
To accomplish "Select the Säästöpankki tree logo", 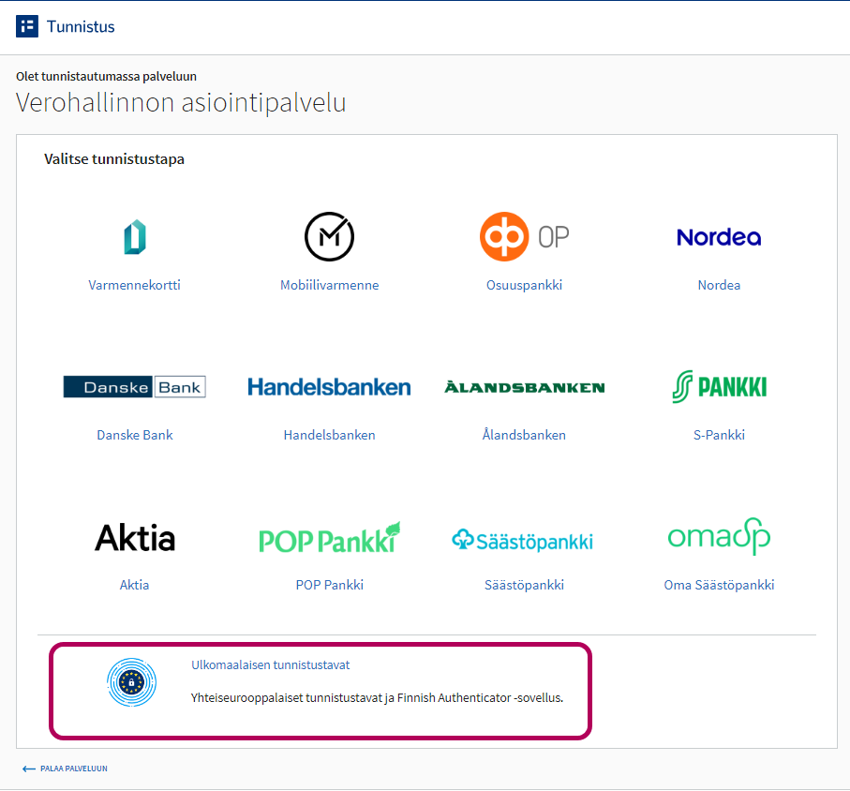I will click(x=524, y=540).
